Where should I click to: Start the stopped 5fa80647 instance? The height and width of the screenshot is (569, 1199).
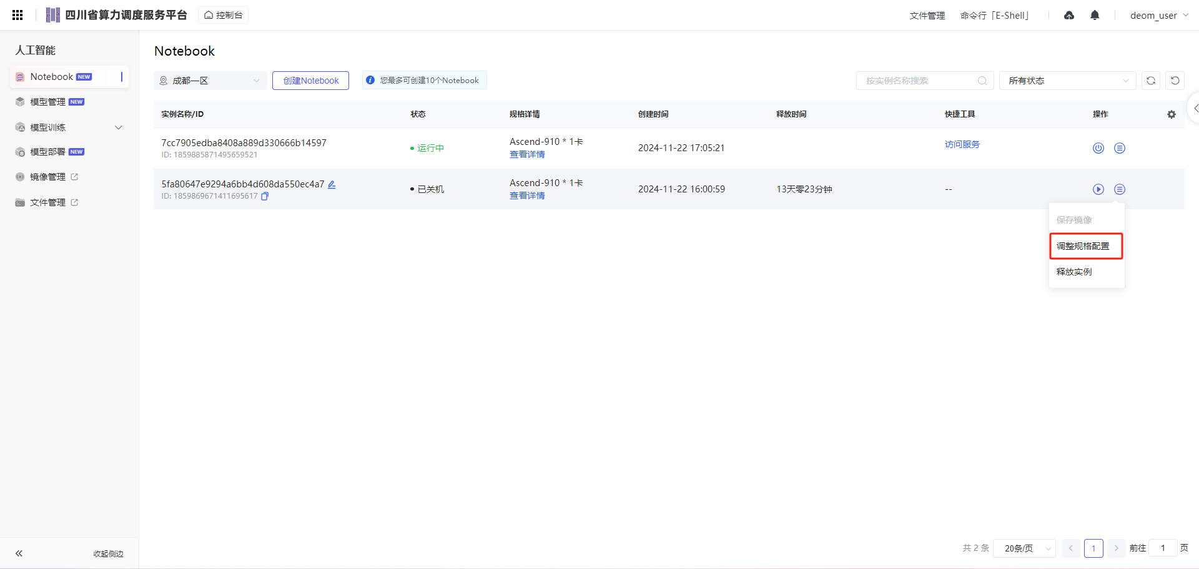(1098, 189)
